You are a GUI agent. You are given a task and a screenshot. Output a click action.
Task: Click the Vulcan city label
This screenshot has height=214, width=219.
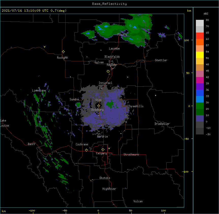point(138,201)
